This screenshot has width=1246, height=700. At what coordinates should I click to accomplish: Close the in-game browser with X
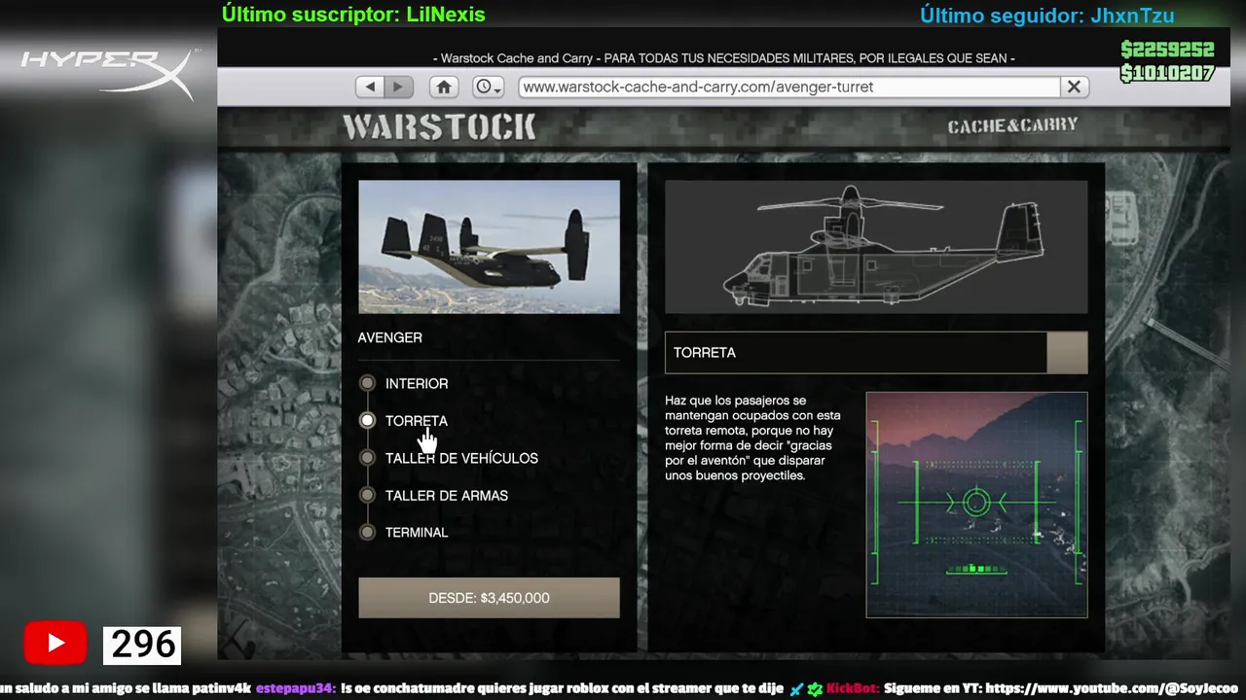click(1074, 87)
